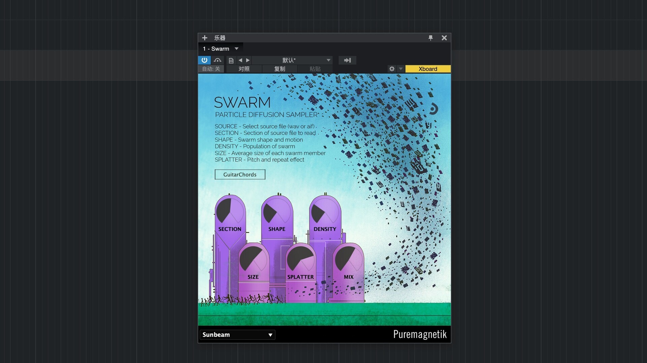This screenshot has height=363, width=647.
Task: Open the gear settings icon
Action: 392,69
